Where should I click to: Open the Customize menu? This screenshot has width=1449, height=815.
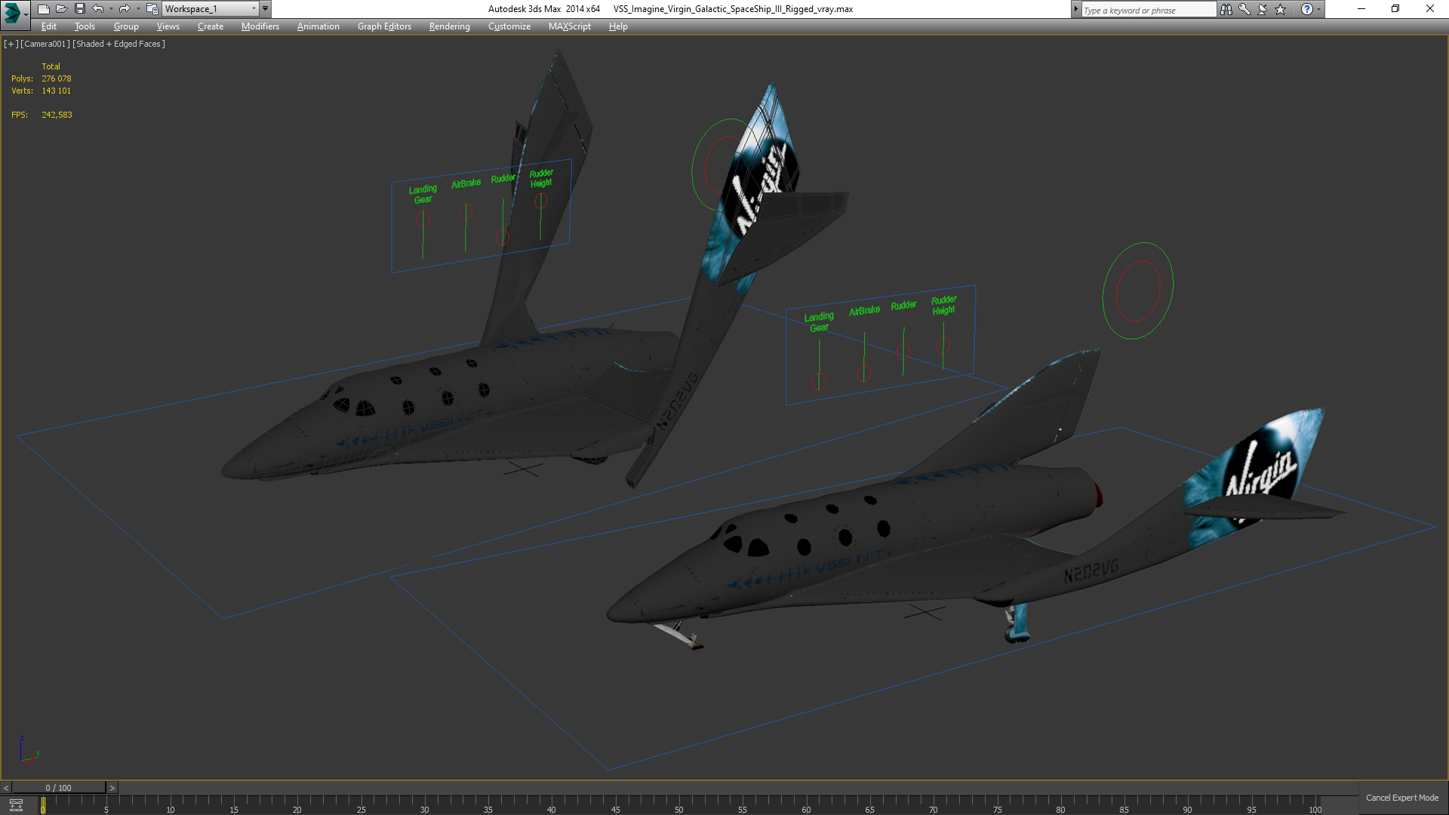coord(509,26)
